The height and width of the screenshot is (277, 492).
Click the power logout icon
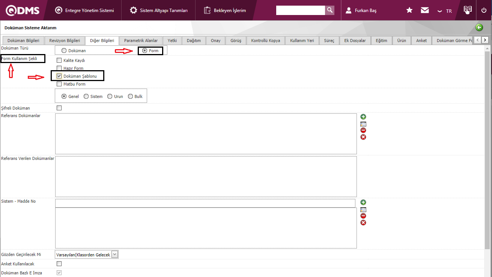click(484, 11)
